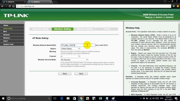Open the Windows Store taskbar icon

[x=75, y=98]
